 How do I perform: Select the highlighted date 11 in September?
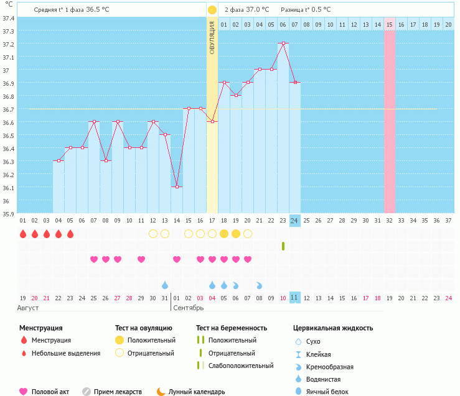(295, 298)
